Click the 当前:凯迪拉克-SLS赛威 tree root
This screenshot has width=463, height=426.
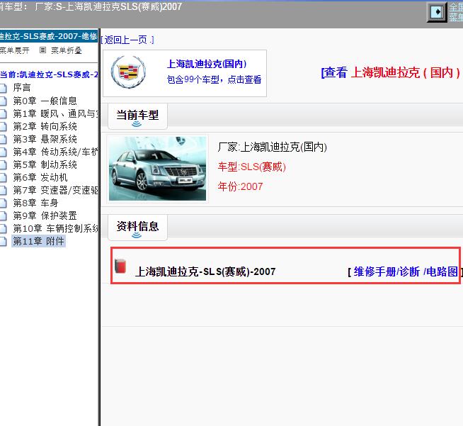[49, 74]
